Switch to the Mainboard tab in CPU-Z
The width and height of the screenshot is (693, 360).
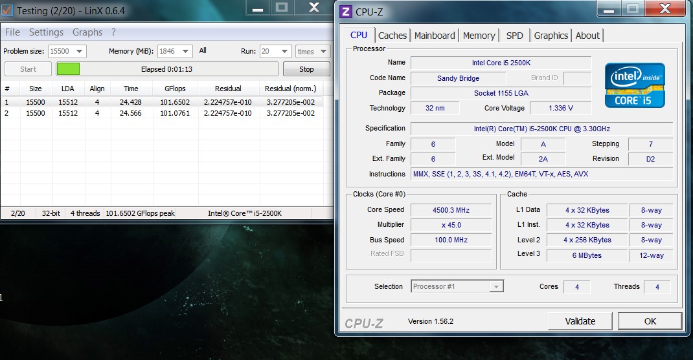pyautogui.click(x=435, y=36)
